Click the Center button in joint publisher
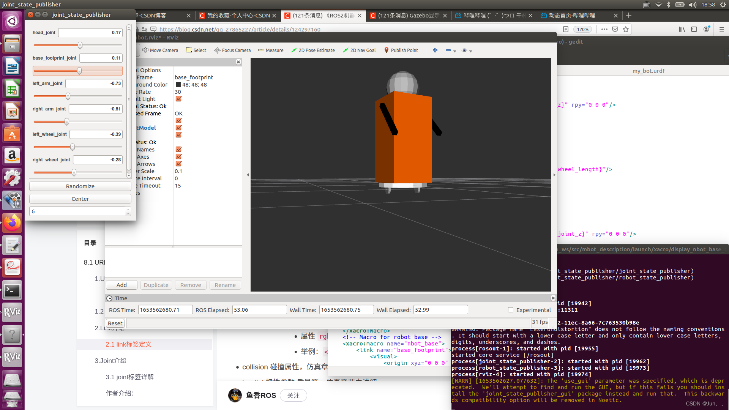 click(x=80, y=199)
